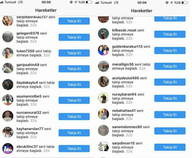
Task: Open gelegen9376's profile picture
Action: pyautogui.click(x=8, y=37)
